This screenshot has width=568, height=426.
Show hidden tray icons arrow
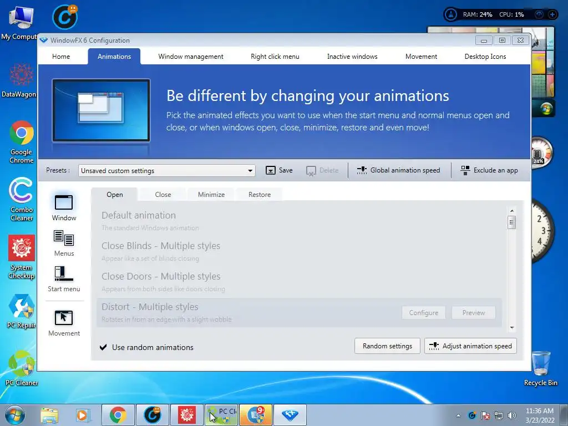click(x=458, y=415)
